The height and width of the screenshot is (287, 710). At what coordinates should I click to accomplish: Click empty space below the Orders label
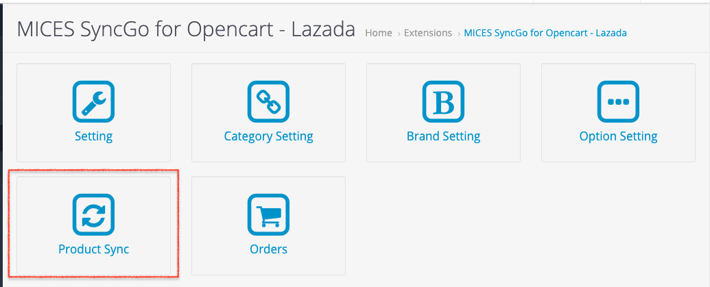point(268,266)
